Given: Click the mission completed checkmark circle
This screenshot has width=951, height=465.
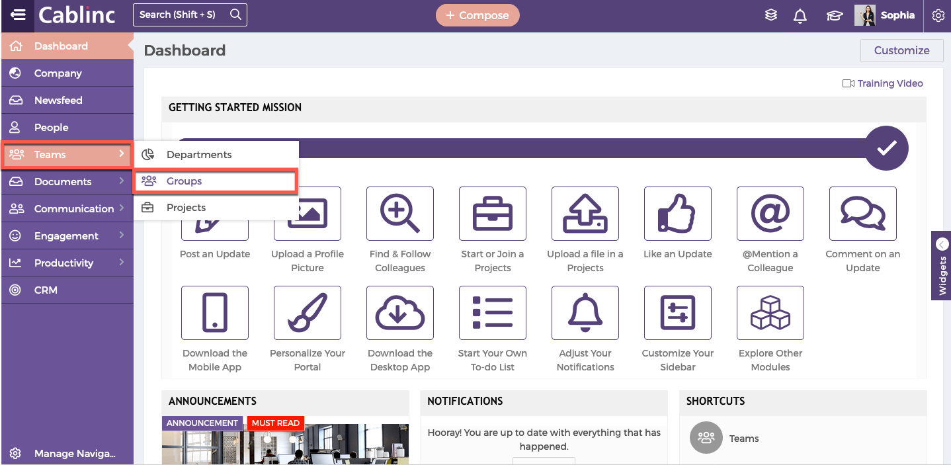Looking at the screenshot, I should (886, 149).
